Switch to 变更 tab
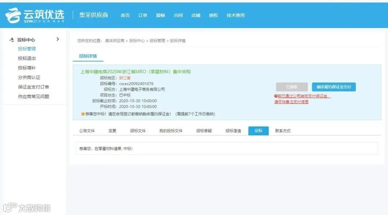The height and width of the screenshot is (215, 388). tap(112, 131)
